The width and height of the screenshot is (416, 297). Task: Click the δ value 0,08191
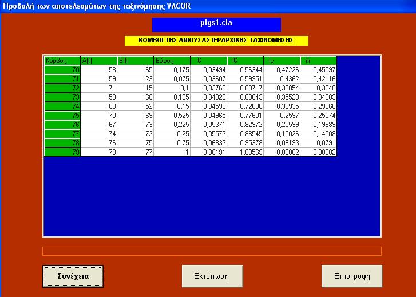pos(208,152)
